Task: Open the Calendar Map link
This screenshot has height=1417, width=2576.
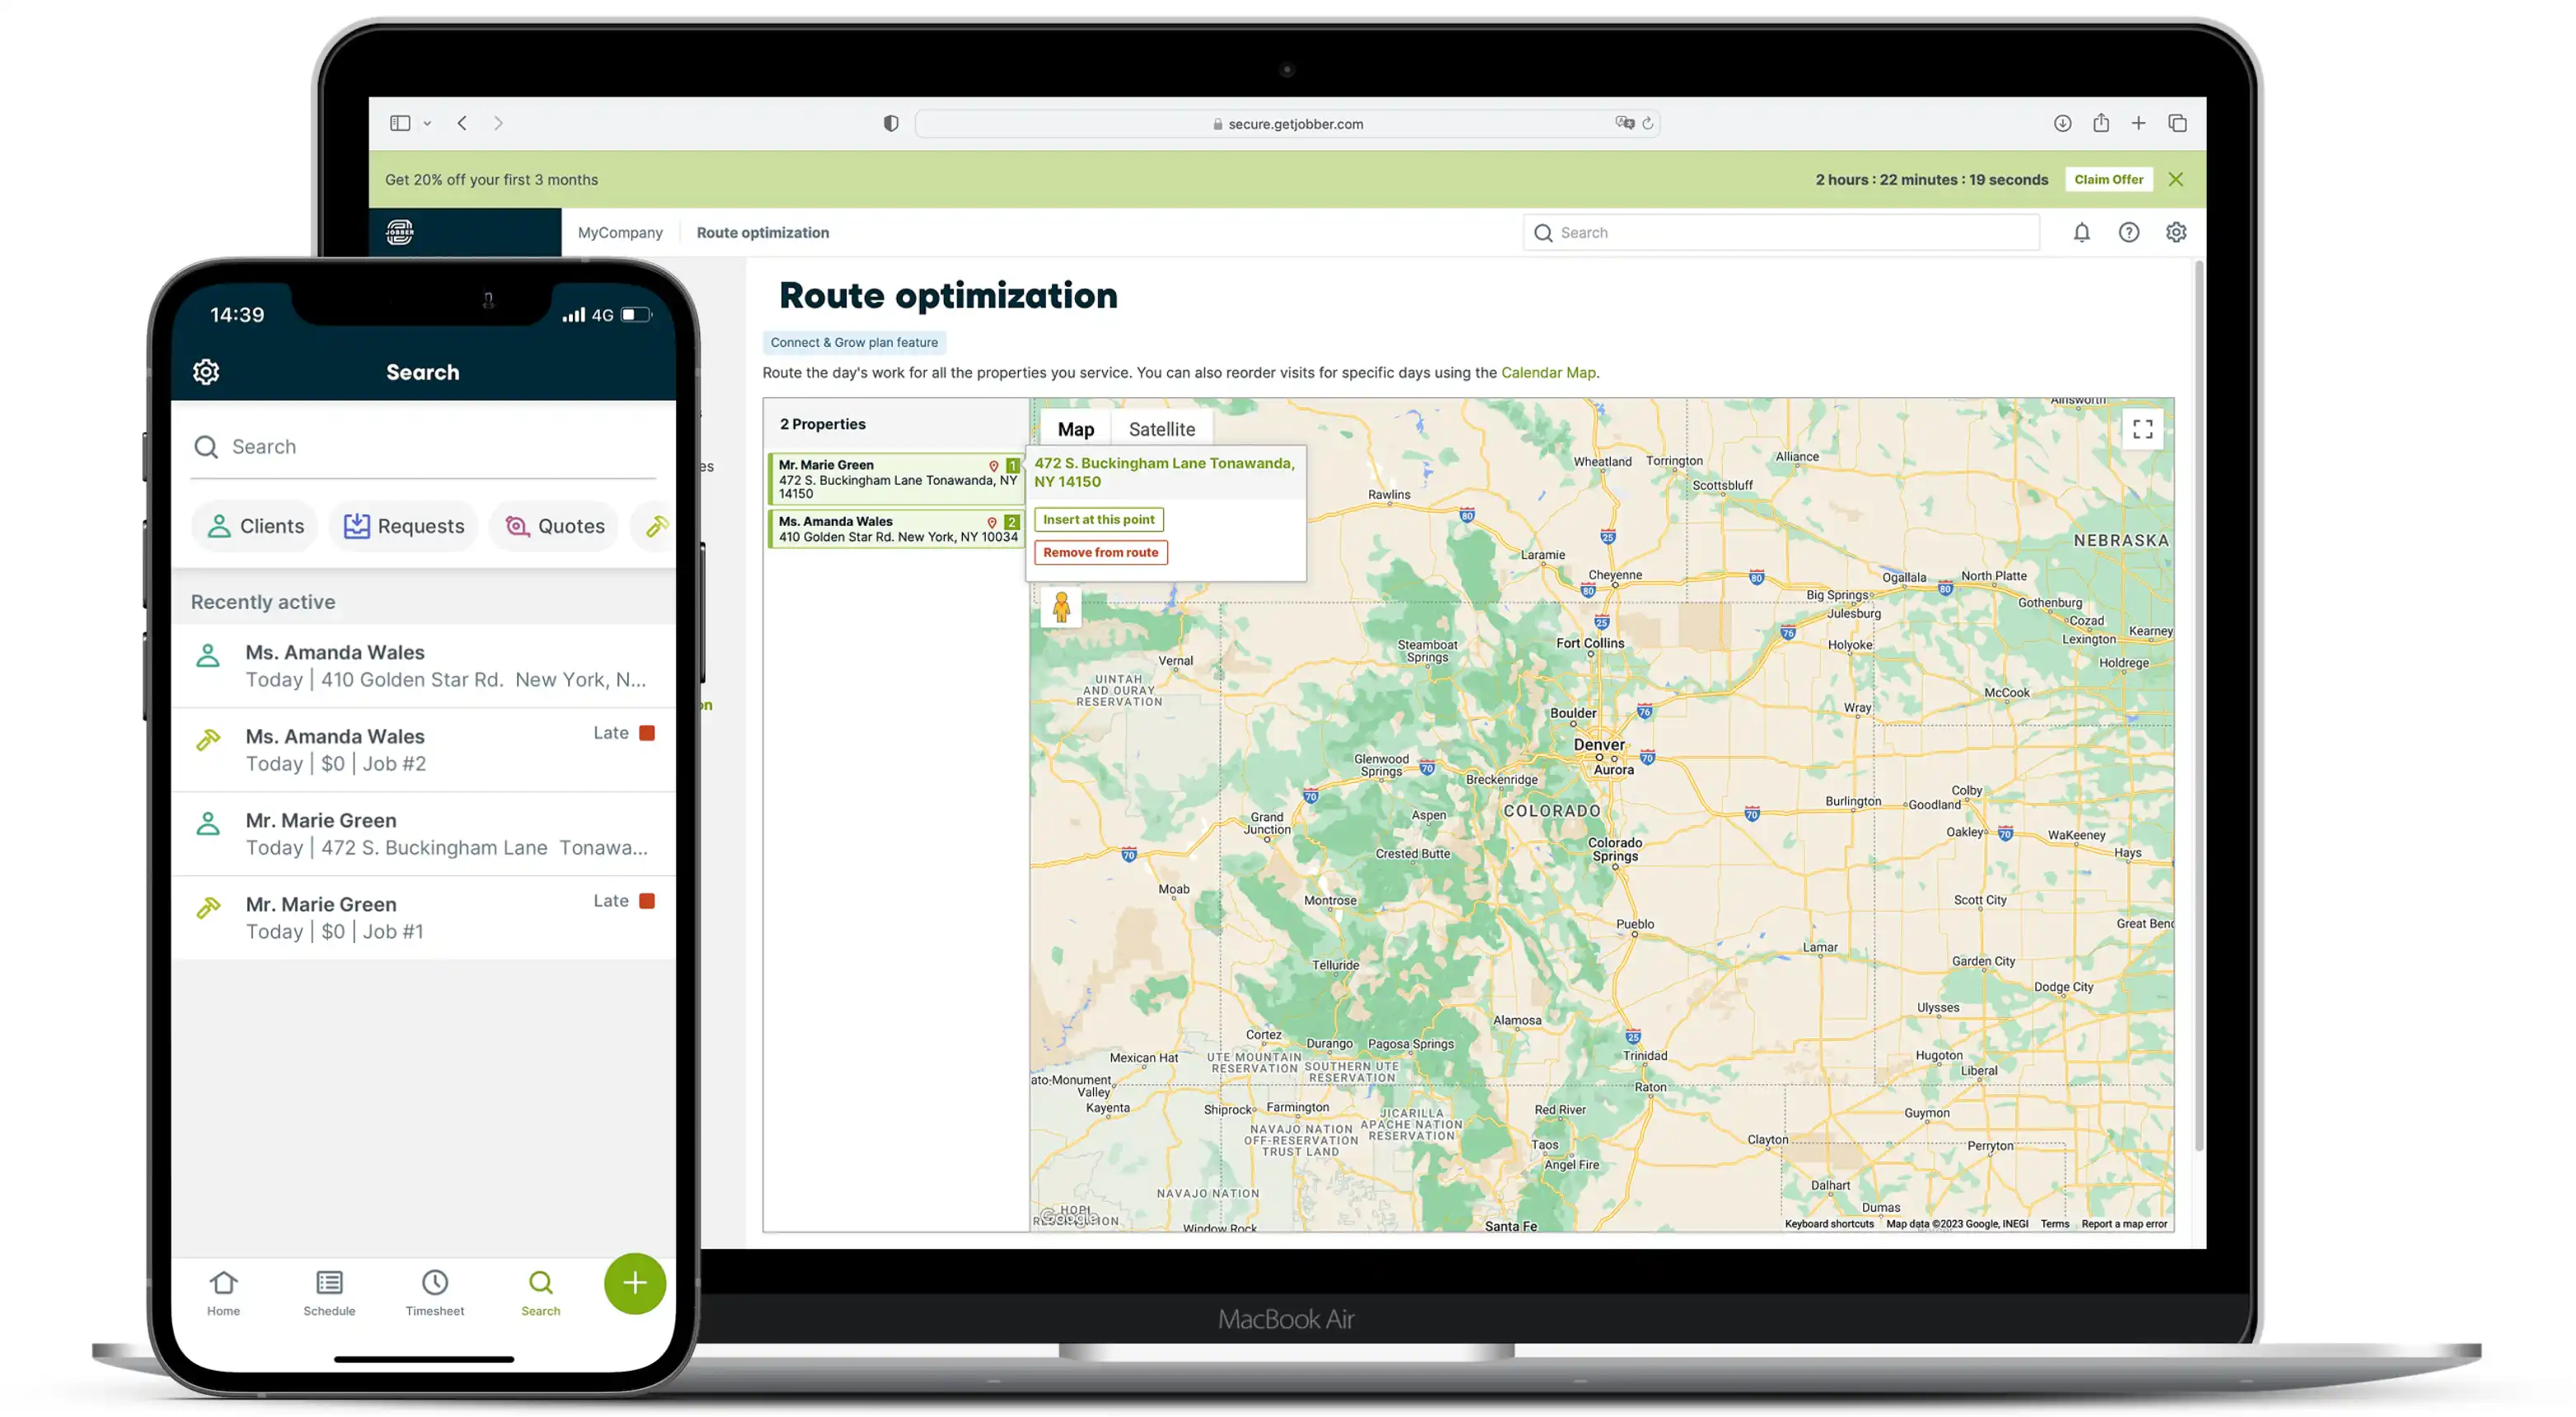Action: (1548, 372)
